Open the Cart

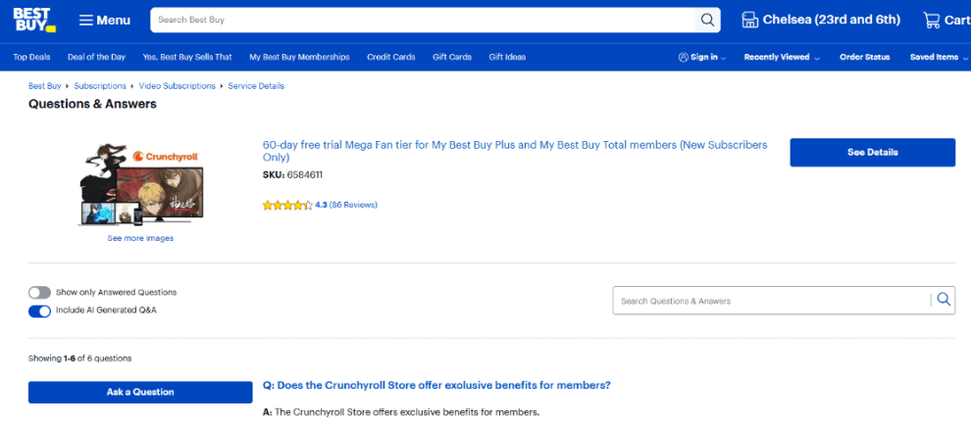(x=946, y=20)
